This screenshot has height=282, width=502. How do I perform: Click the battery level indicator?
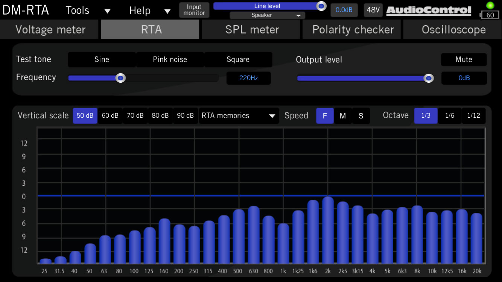point(489,15)
